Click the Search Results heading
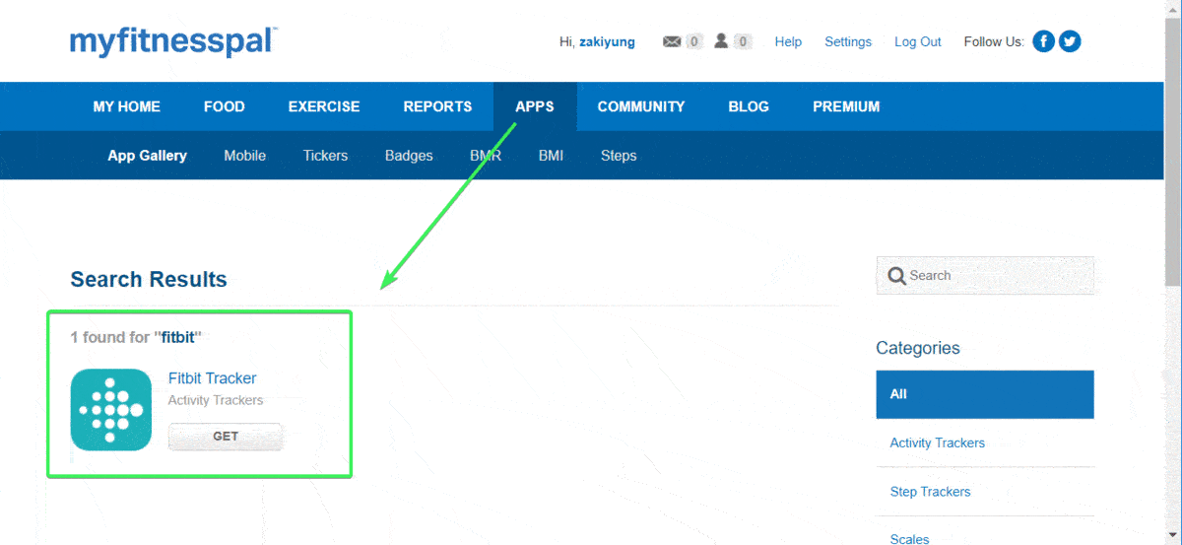Viewport: 1182px width, 545px height. (x=149, y=280)
